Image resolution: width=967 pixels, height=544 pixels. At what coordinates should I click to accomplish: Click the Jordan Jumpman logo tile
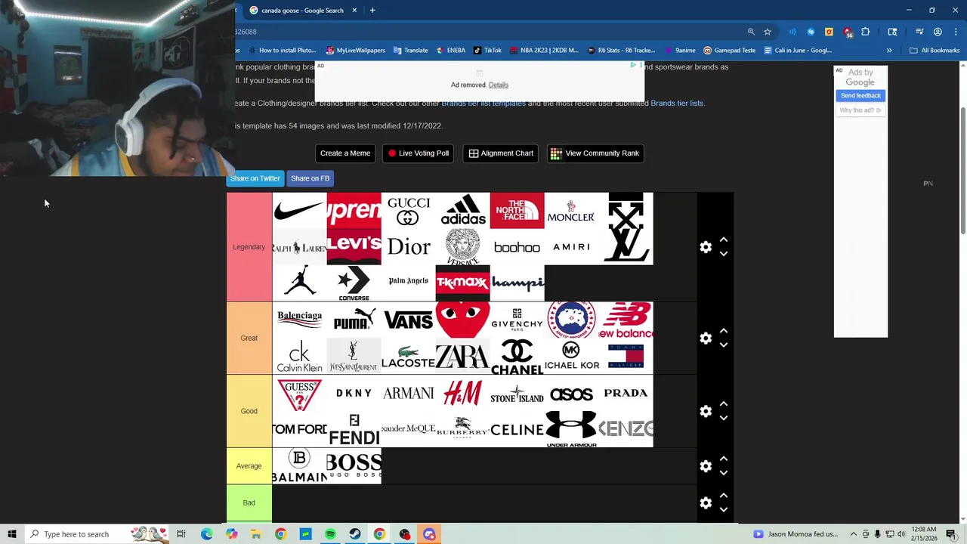tap(299, 283)
